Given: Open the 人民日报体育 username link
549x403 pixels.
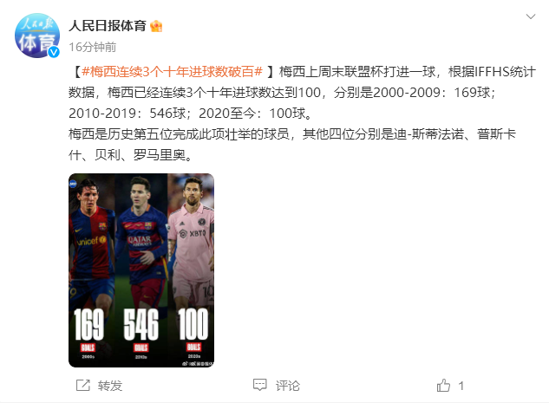Looking at the screenshot, I should (x=108, y=26).
